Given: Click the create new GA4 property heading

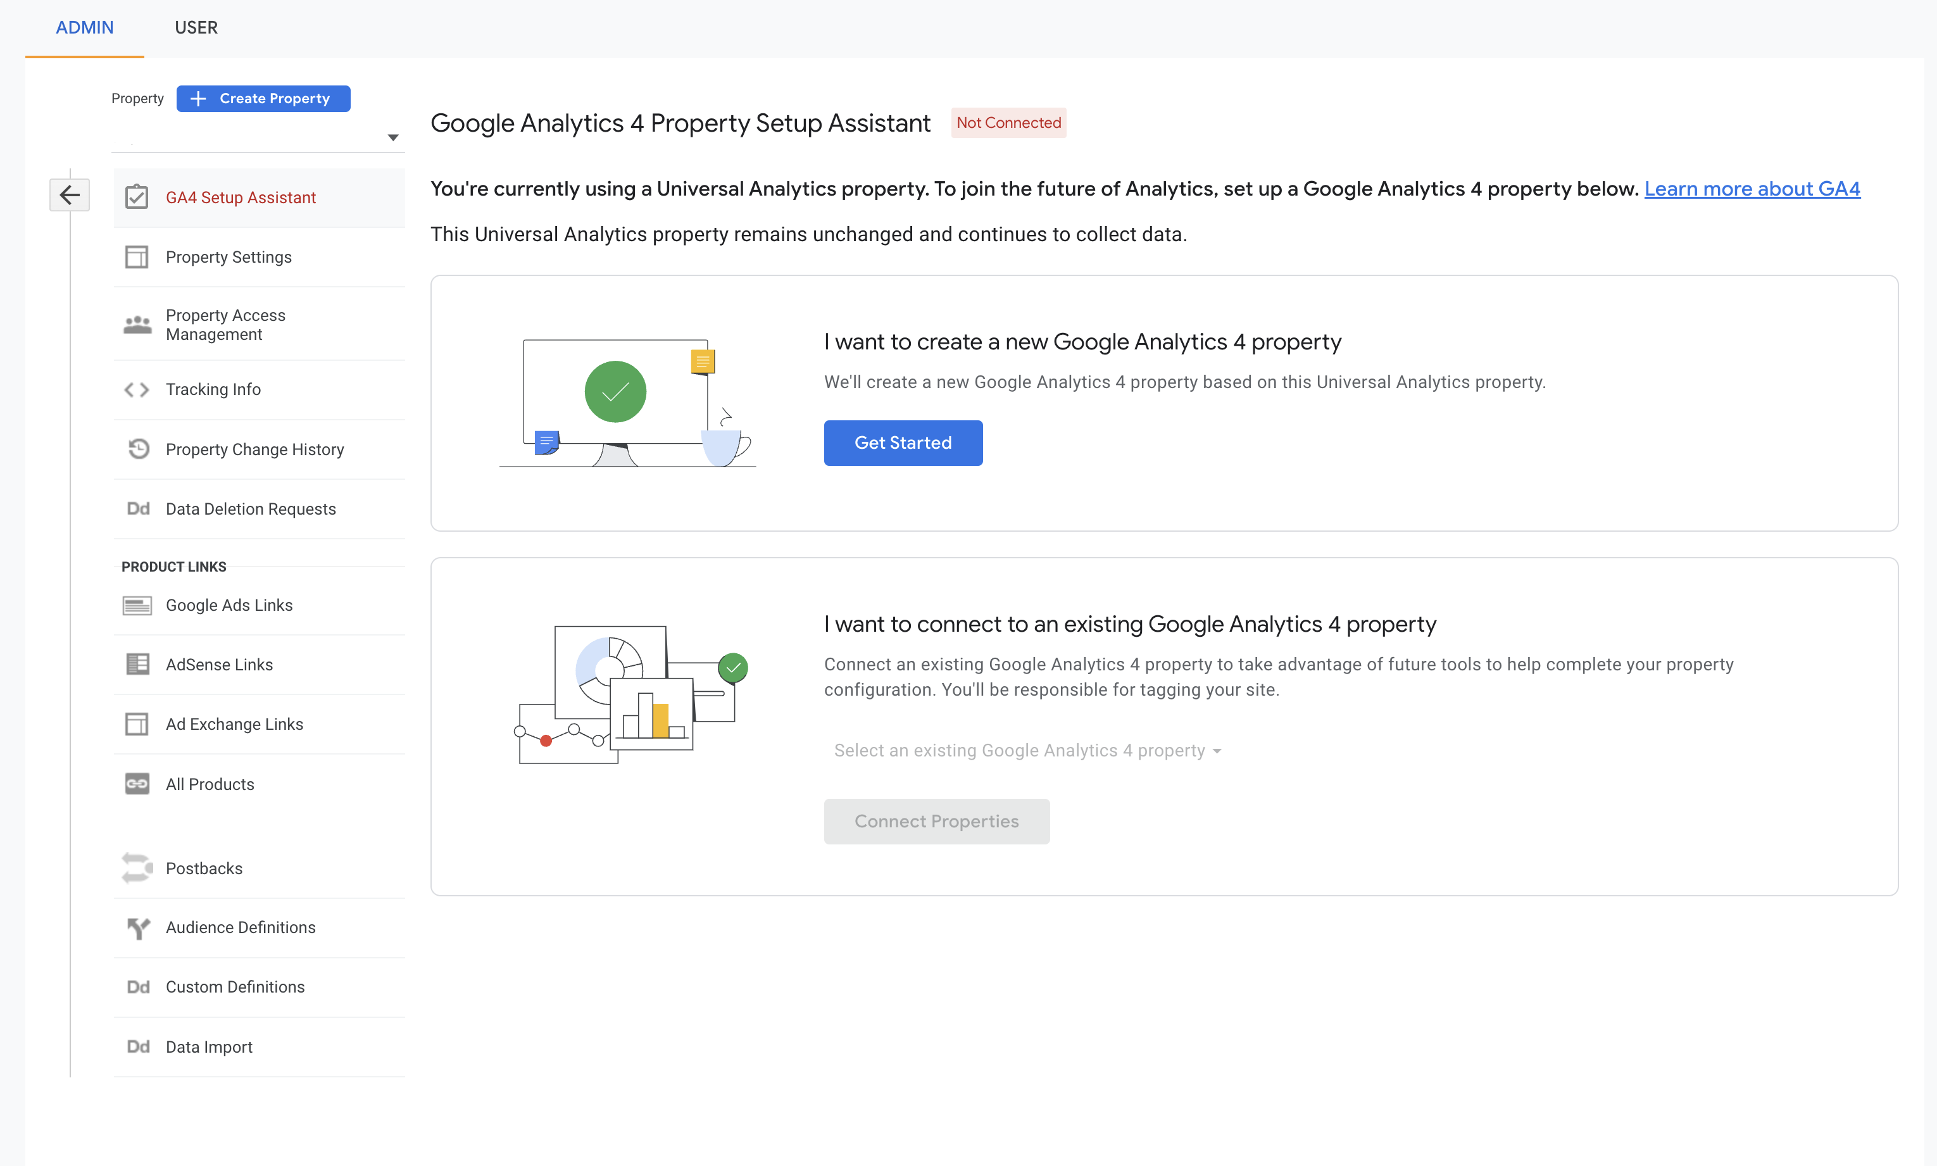Looking at the screenshot, I should pyautogui.click(x=1082, y=342).
